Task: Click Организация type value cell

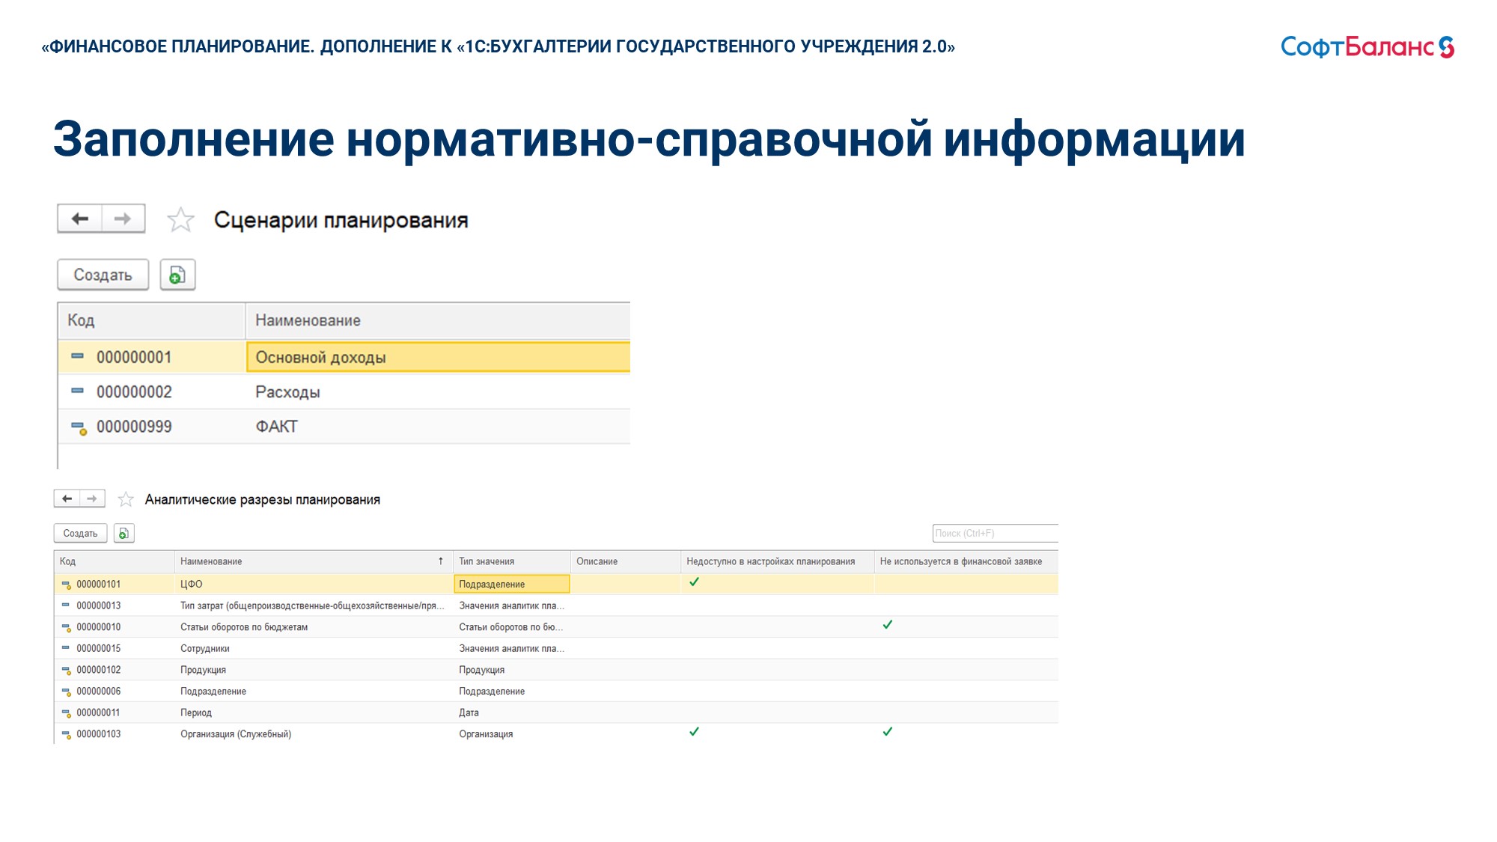Action: 486,734
